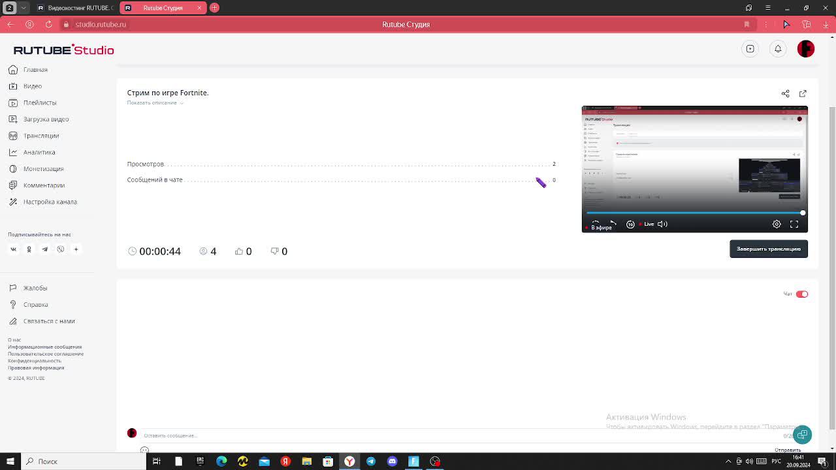Screen dimensions: 836x470
Task: Bookmark this page in toolbar
Action: point(747,24)
